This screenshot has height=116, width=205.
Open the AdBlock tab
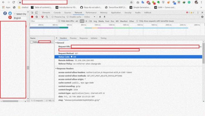(148, 13)
